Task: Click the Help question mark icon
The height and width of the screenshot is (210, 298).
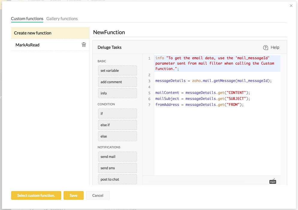Action: 265,48
